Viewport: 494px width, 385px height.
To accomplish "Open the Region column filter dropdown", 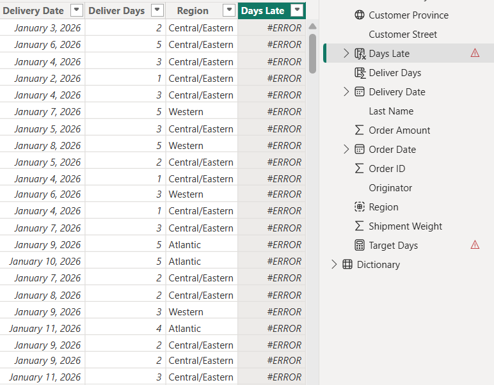I will pyautogui.click(x=229, y=10).
